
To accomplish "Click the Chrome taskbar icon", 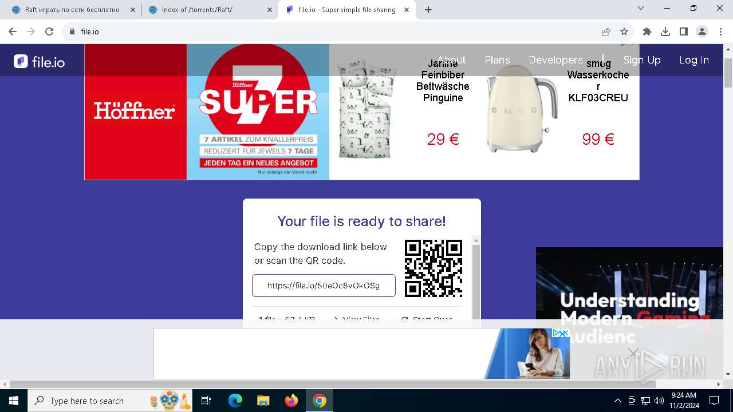I will pyautogui.click(x=320, y=401).
